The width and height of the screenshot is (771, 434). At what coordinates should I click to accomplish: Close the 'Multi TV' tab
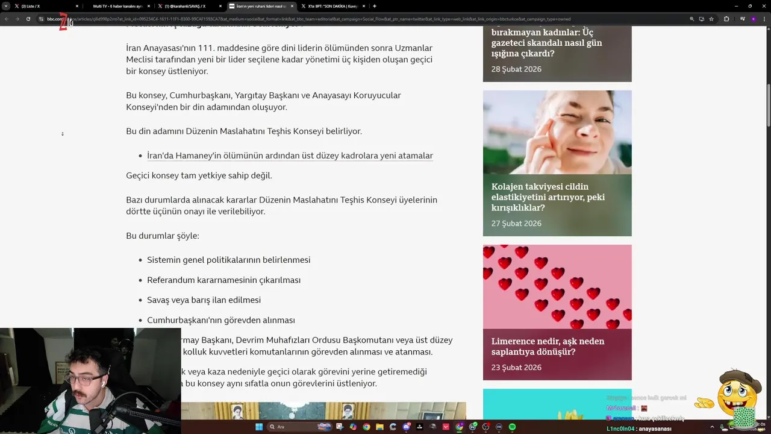click(x=149, y=6)
